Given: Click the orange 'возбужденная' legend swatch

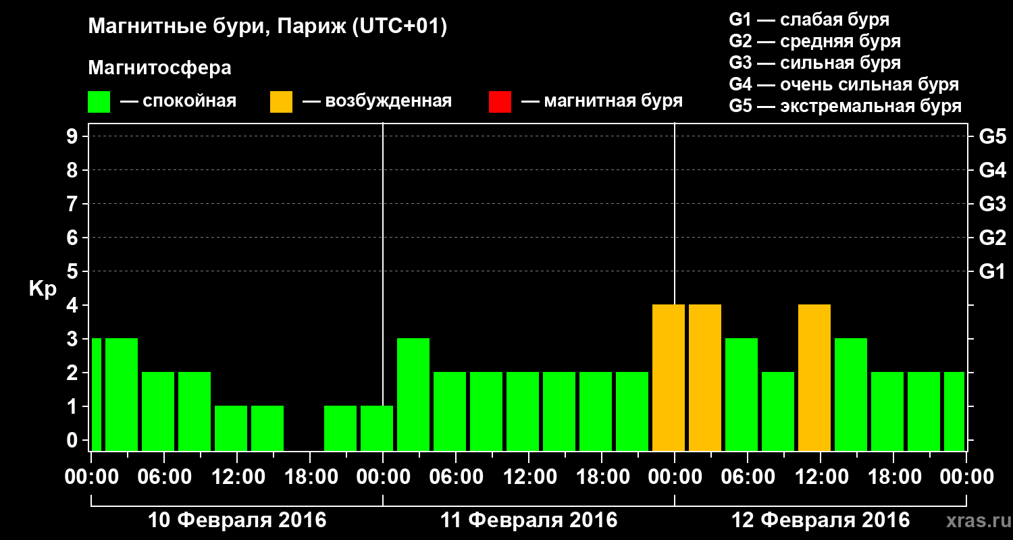Looking at the screenshot, I should point(281,102).
